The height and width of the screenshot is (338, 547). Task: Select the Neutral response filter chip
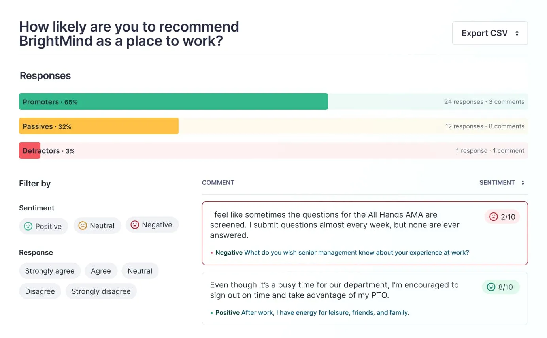coord(140,271)
